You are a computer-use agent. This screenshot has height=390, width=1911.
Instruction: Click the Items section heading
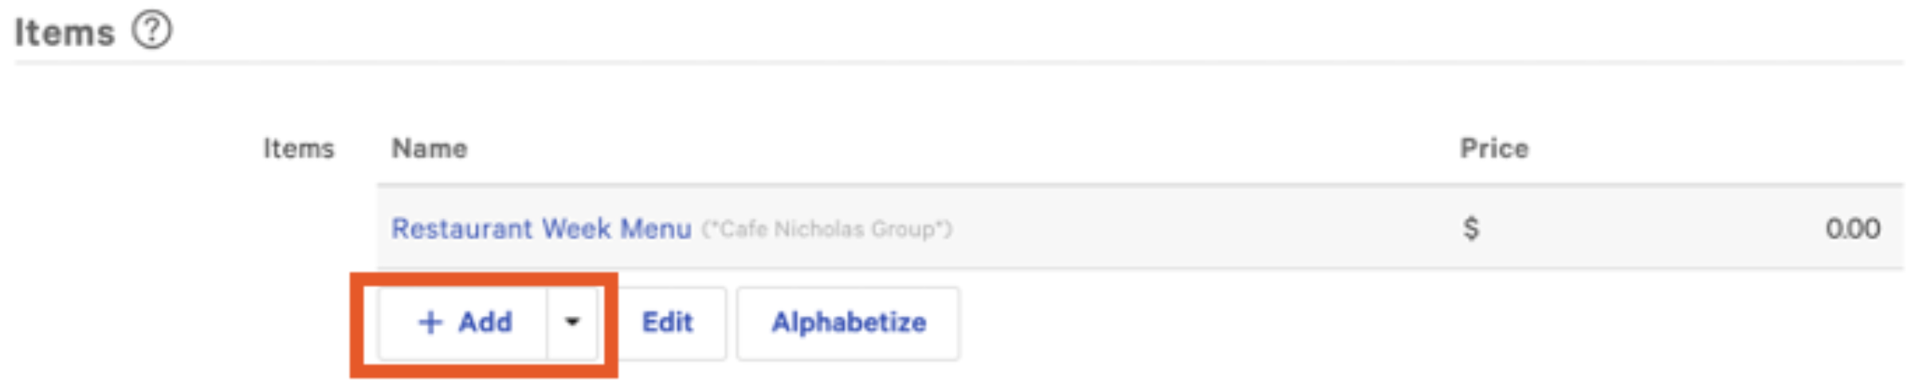click(x=65, y=33)
